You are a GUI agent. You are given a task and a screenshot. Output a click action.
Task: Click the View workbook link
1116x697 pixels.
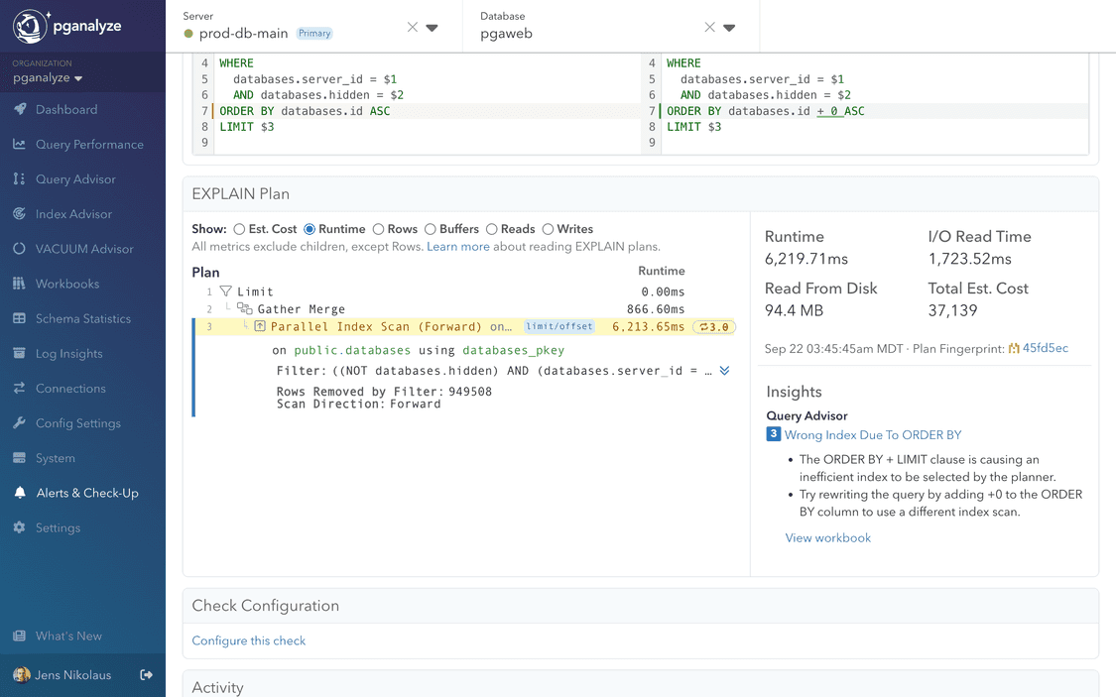(x=827, y=537)
